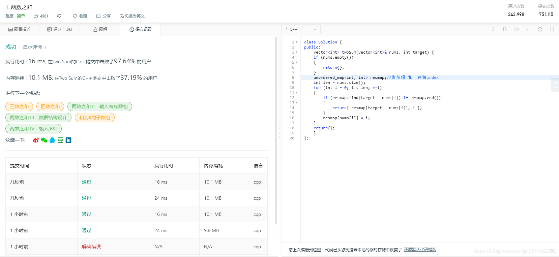This screenshot has width=559, height=257.
Task: Share result on LinkedIn
Action: click(x=68, y=140)
